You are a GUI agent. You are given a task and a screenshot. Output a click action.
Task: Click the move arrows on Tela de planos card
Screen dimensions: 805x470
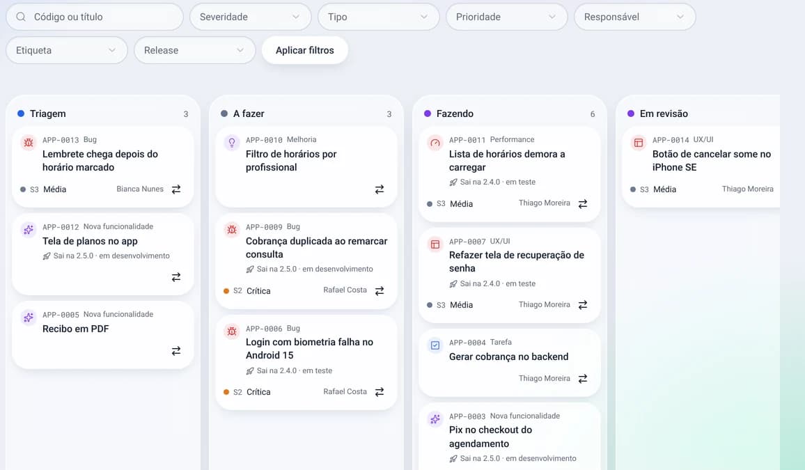coord(176,277)
